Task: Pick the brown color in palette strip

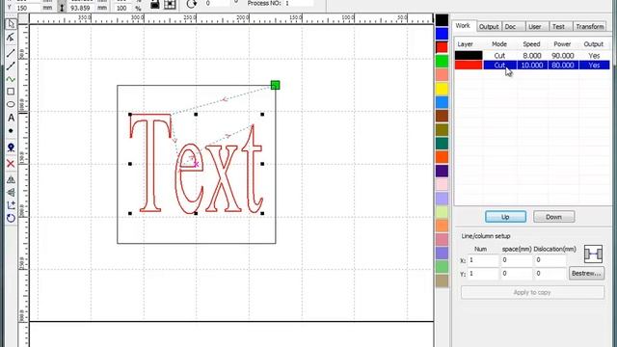Action: pyautogui.click(x=442, y=116)
